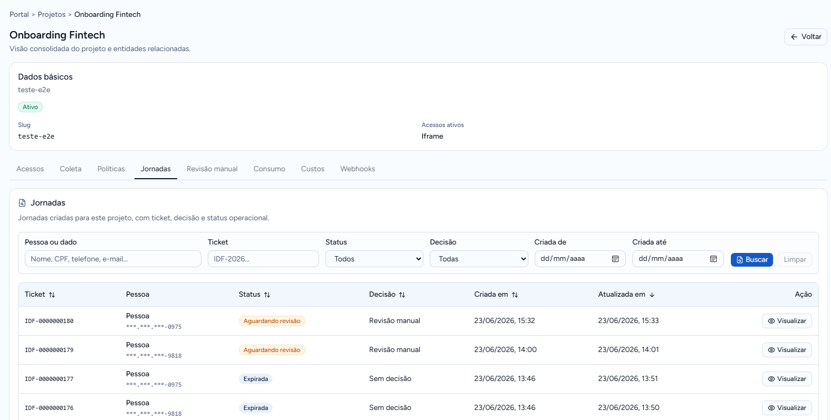This screenshot has height=420, width=831.
Task: Select the Jornadas tab
Action: [x=156, y=169]
